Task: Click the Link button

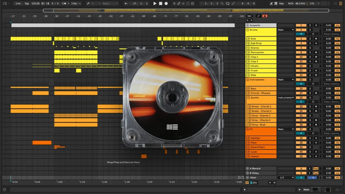Action: (18, 4)
